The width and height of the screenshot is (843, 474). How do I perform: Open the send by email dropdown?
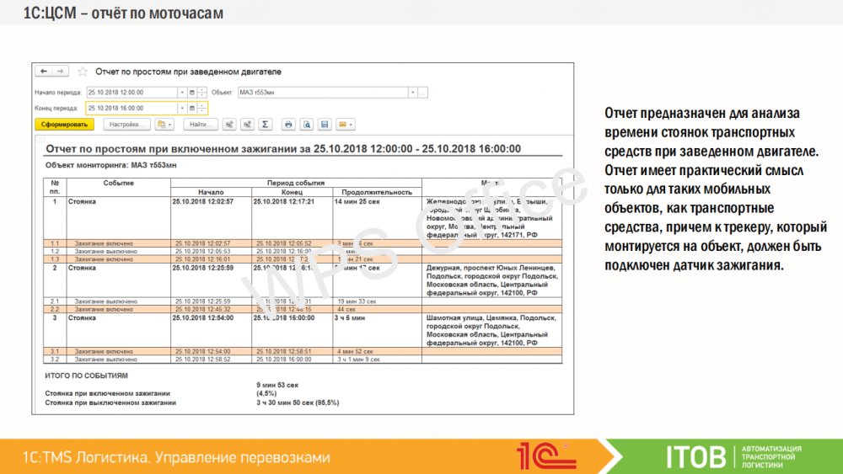345,125
